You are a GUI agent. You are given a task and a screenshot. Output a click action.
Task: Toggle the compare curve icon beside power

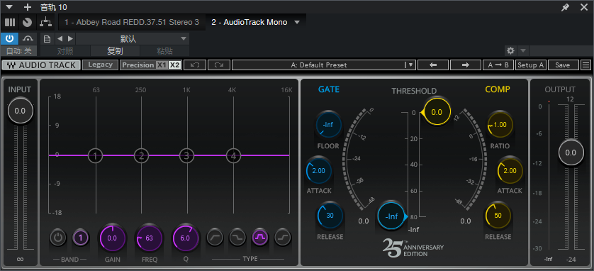[x=28, y=38]
